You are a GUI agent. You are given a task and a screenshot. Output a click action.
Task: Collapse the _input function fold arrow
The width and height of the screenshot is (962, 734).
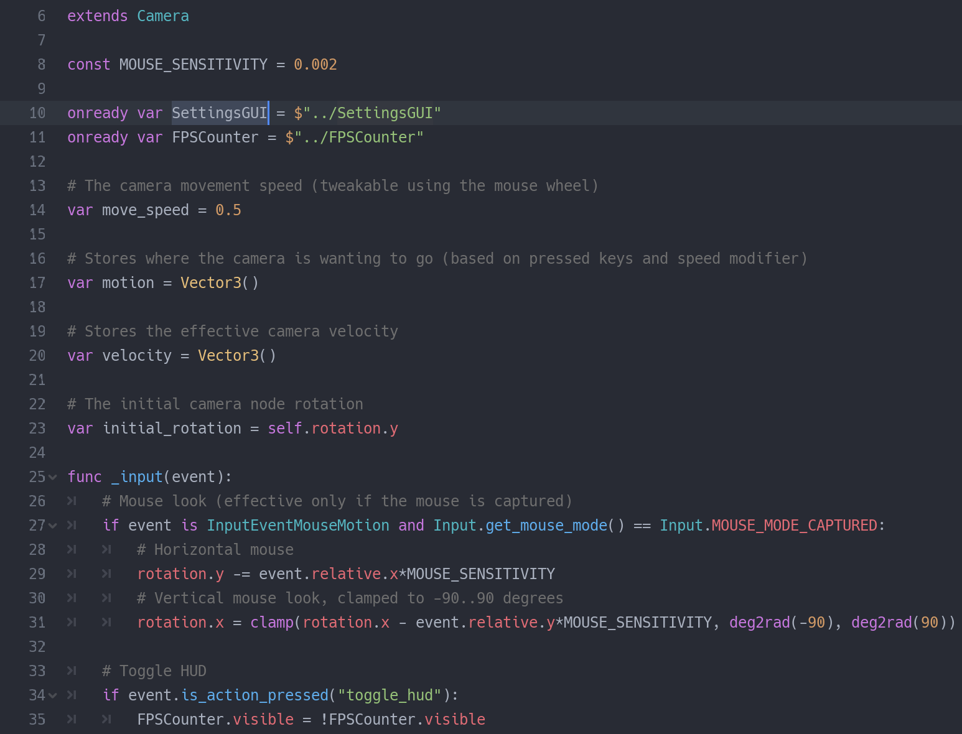[53, 477]
